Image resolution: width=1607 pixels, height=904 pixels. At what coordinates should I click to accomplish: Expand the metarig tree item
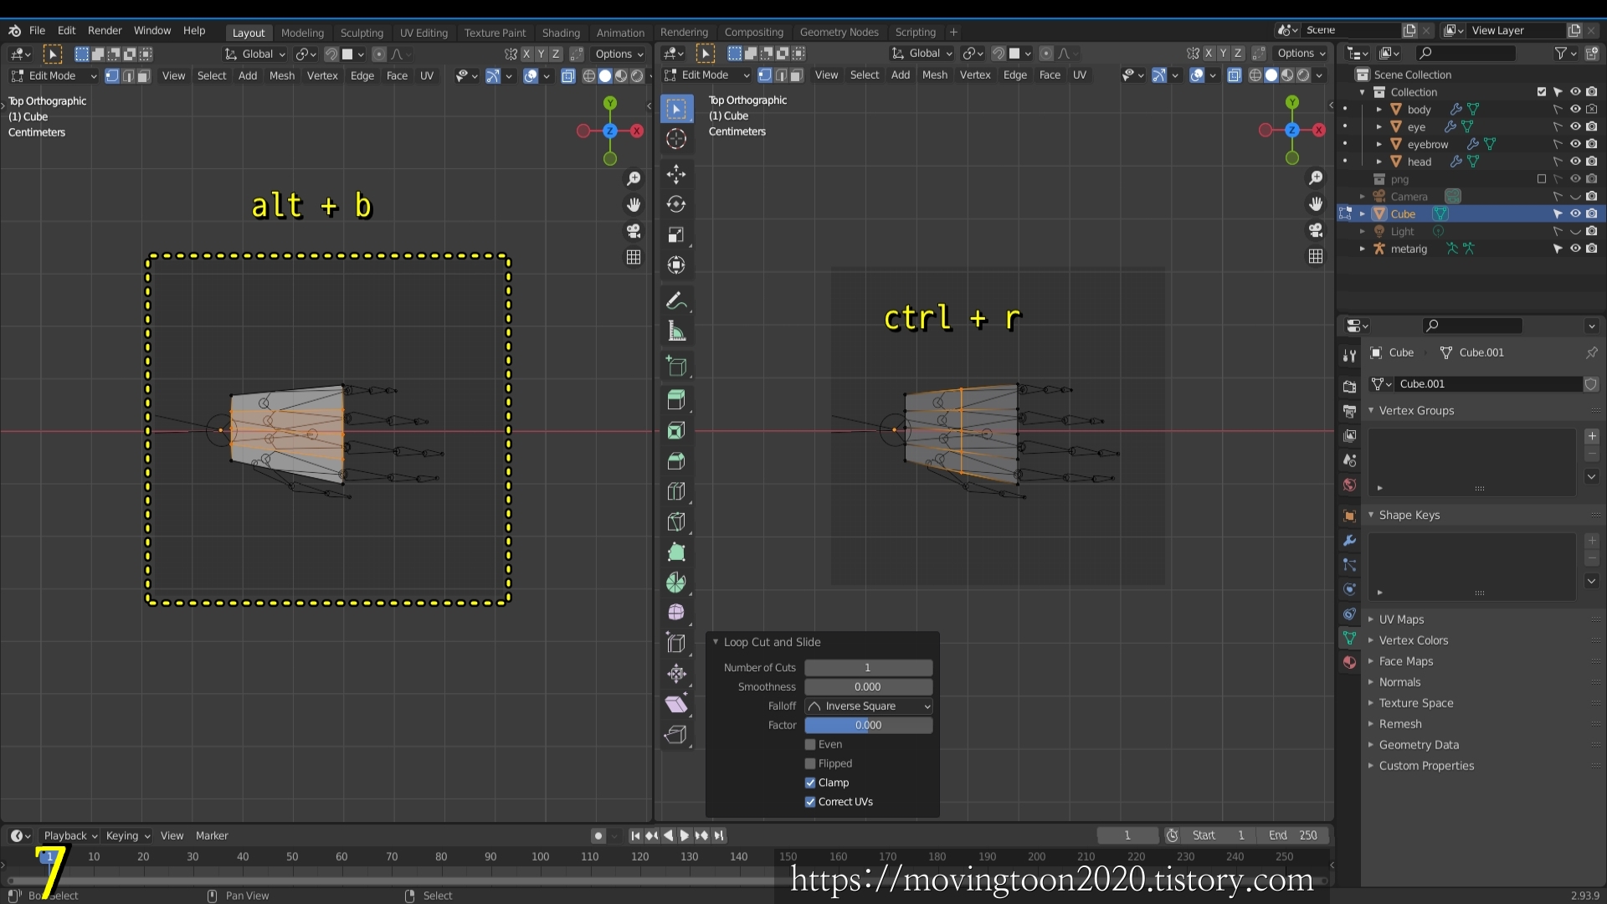tap(1363, 249)
